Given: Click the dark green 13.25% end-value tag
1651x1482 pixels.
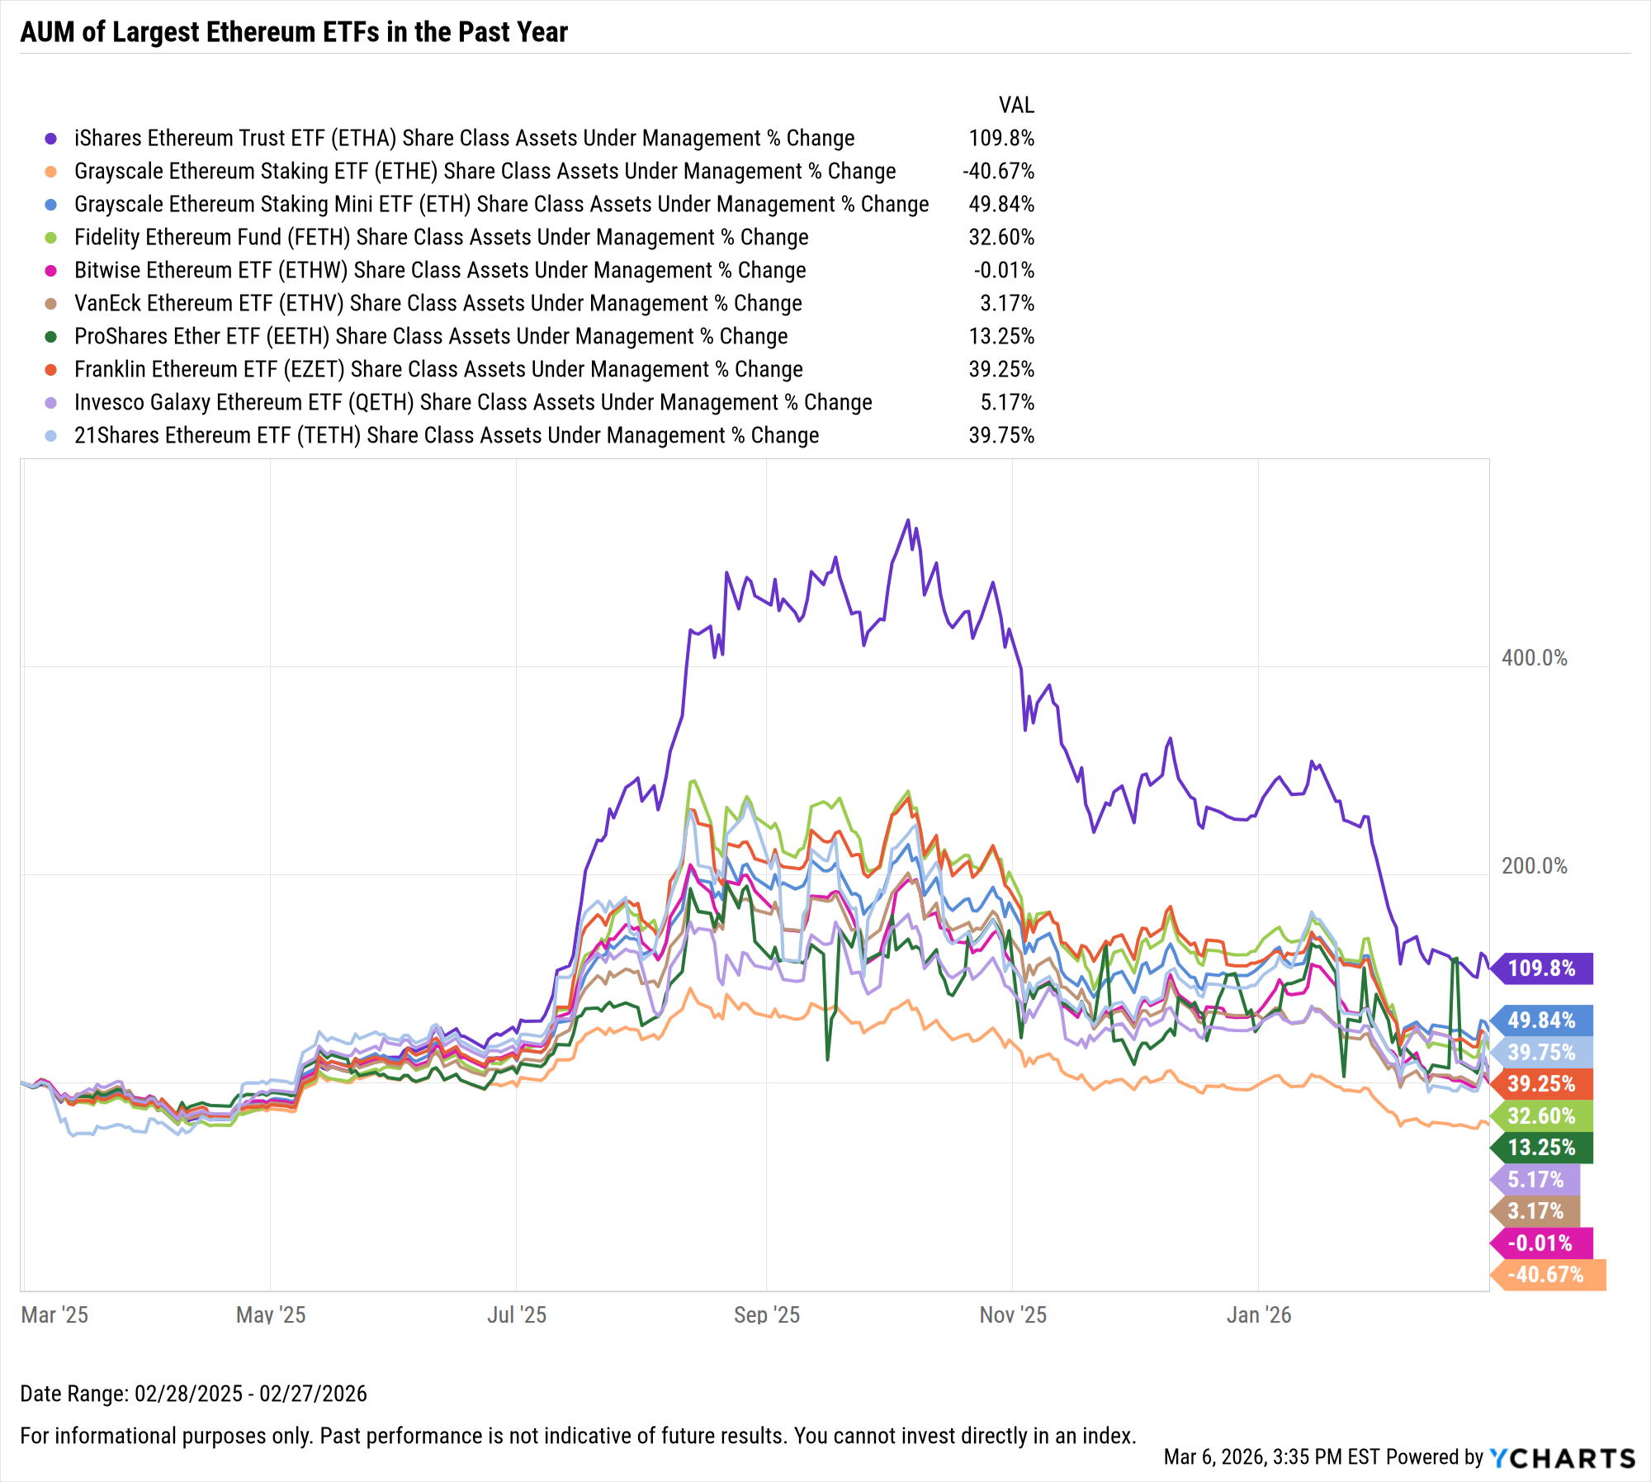Looking at the screenshot, I should click(x=1542, y=1148).
